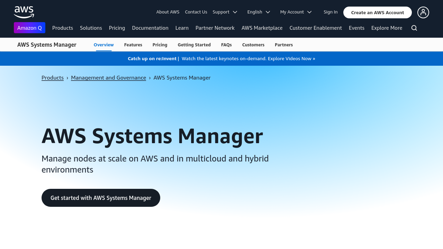This screenshot has height=249, width=443.
Task: Click the AWS logo
Action: (x=24, y=12)
